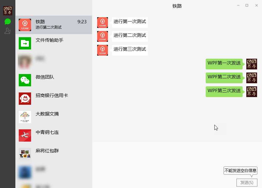The width and height of the screenshot is (262, 188).
Task: Click the 微信团队 WeChat logo avatar
Action: [25, 80]
